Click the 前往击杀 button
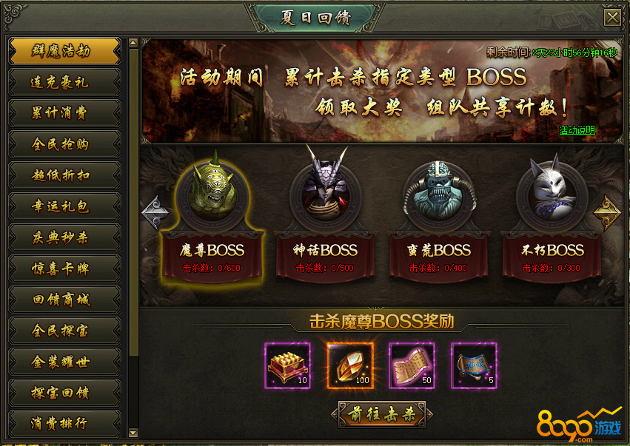 [x=382, y=414]
